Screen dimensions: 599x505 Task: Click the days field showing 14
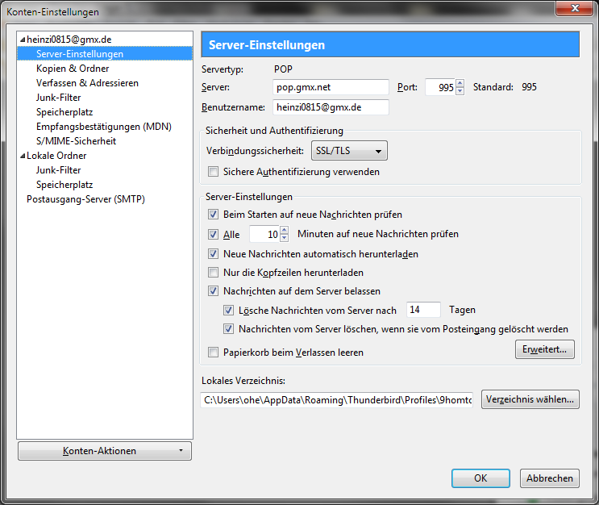point(423,310)
